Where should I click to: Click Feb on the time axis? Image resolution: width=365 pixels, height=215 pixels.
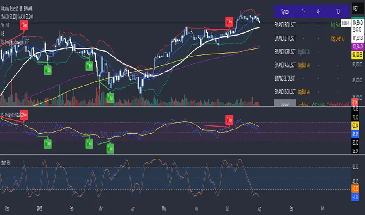pyautogui.click(x=71, y=208)
